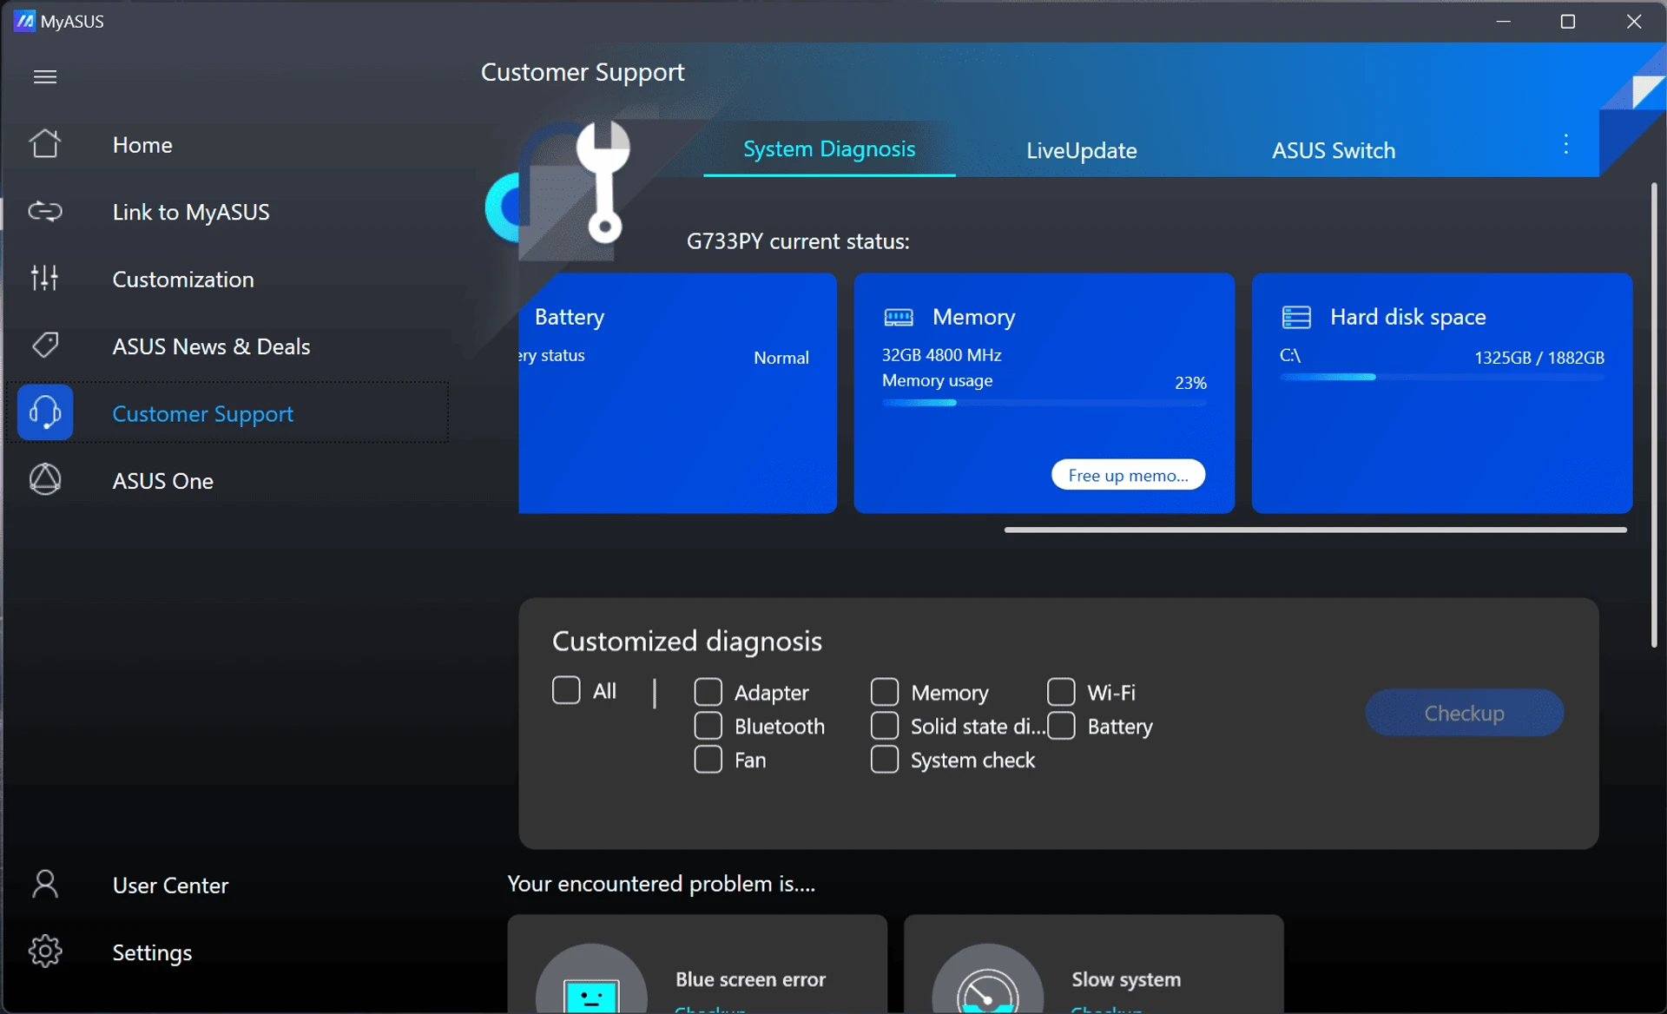
Task: Open the three-dot more options menu
Action: (x=1566, y=144)
